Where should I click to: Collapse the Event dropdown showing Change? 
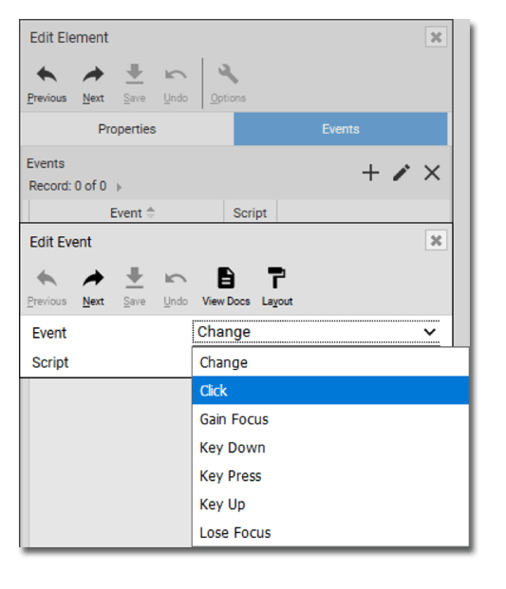pyautogui.click(x=316, y=332)
